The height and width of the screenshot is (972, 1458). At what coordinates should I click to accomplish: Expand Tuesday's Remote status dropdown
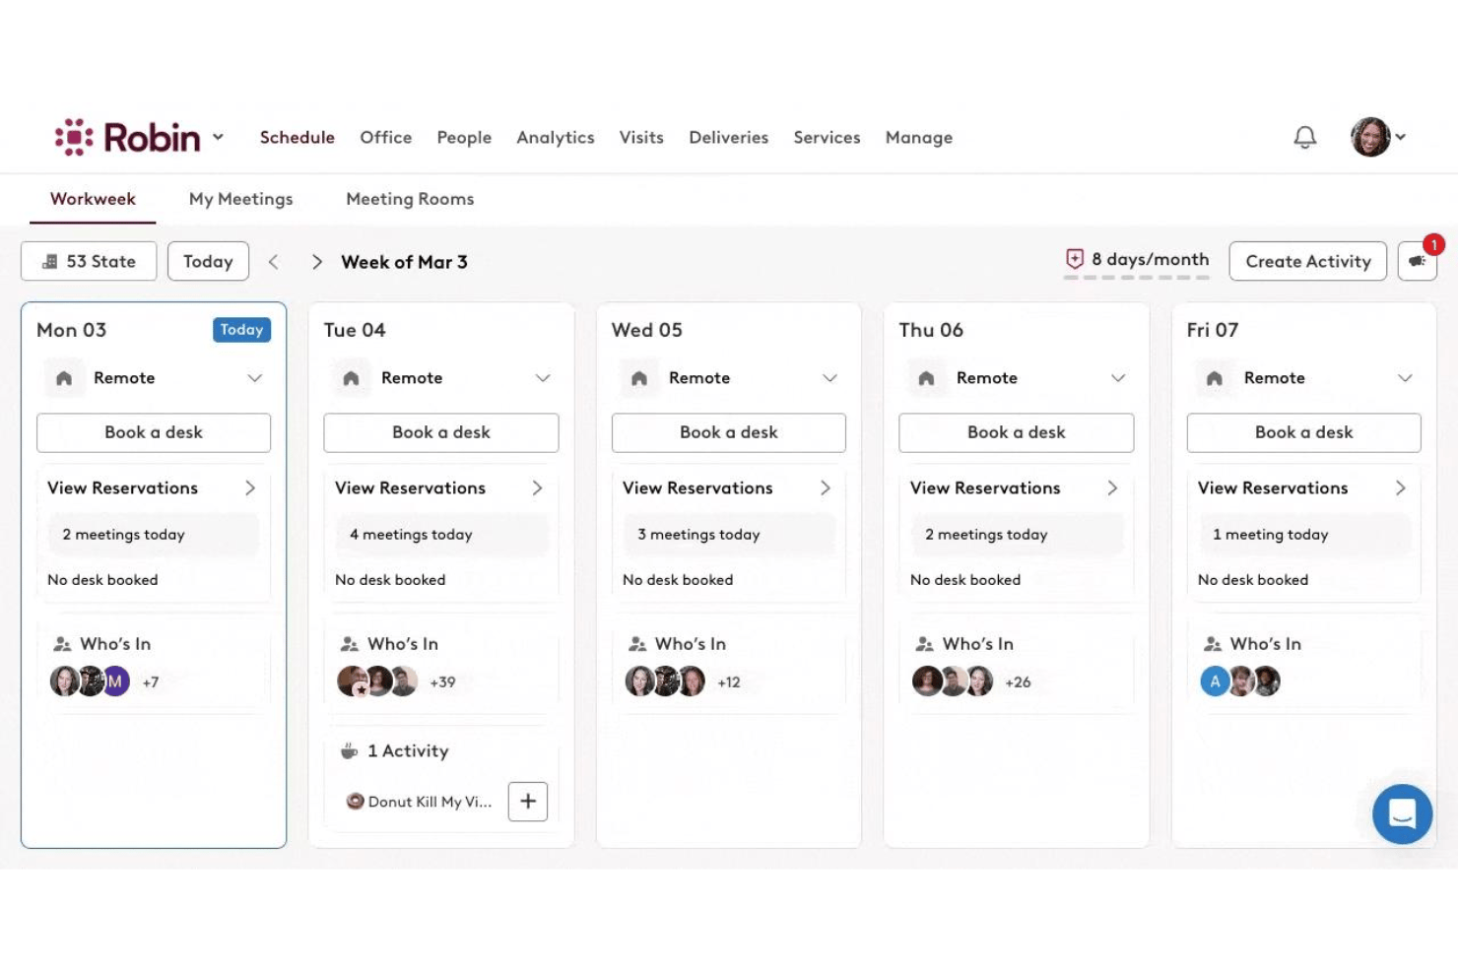click(x=543, y=378)
